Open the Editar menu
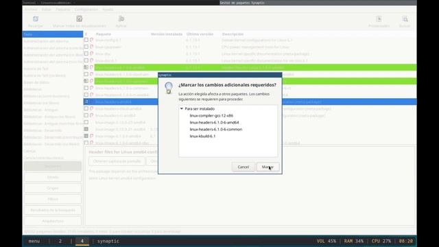Image resolution: width=439 pixels, height=247 pixels. (46, 10)
